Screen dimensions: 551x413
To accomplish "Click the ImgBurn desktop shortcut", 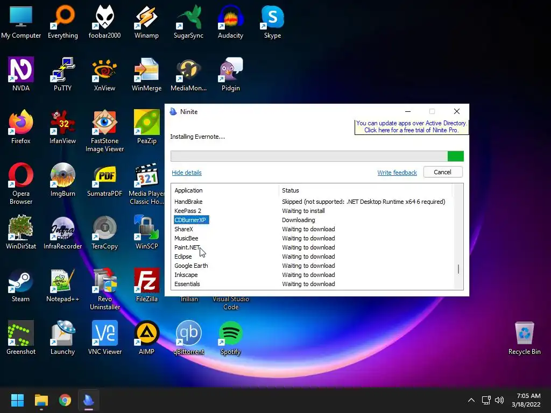I will [x=63, y=180].
